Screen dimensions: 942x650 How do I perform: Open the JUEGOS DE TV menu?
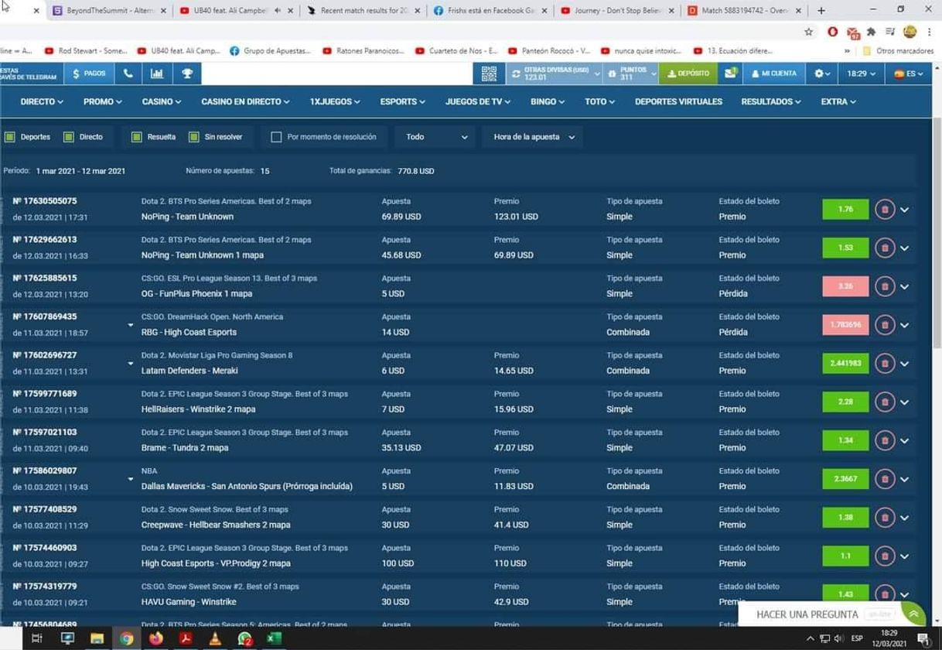point(478,102)
